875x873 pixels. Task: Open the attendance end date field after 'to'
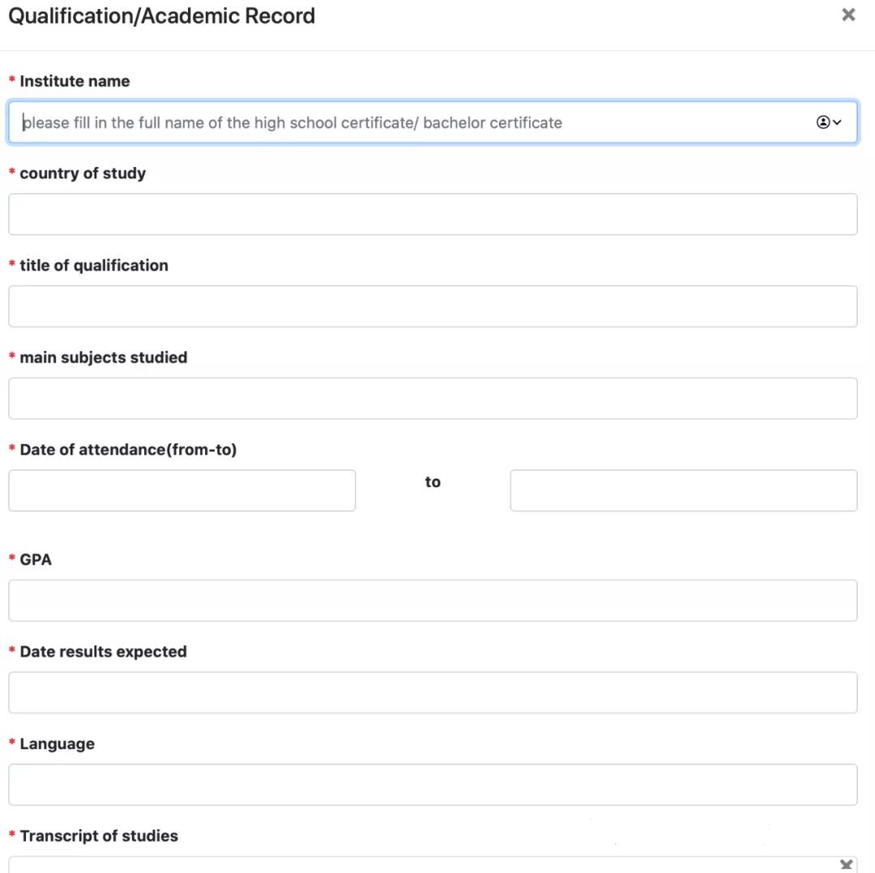(684, 490)
